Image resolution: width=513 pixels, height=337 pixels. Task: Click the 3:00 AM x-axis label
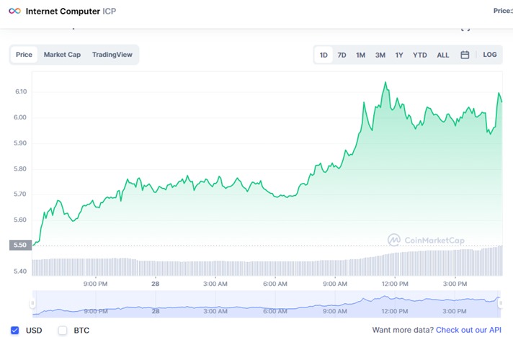click(215, 284)
